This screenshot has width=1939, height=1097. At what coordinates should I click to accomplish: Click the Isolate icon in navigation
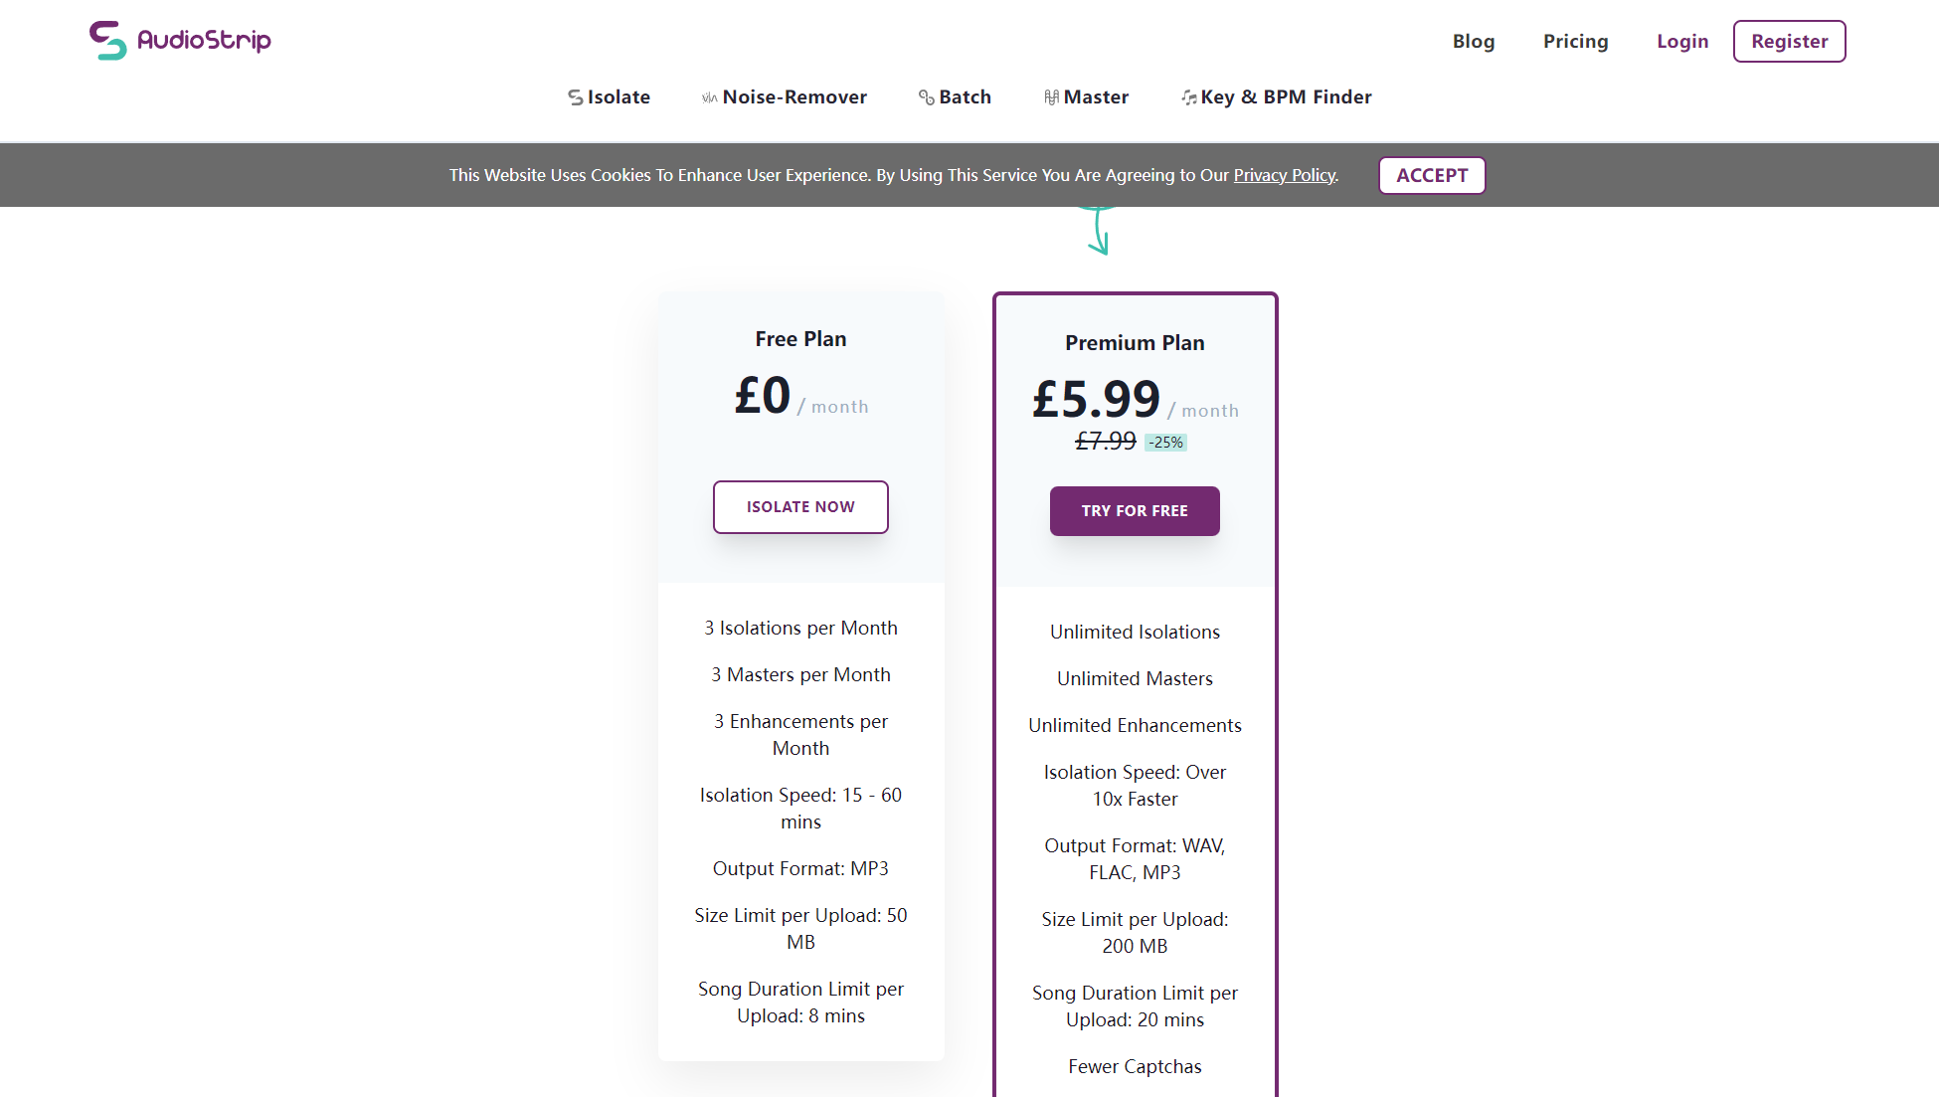pos(575,97)
